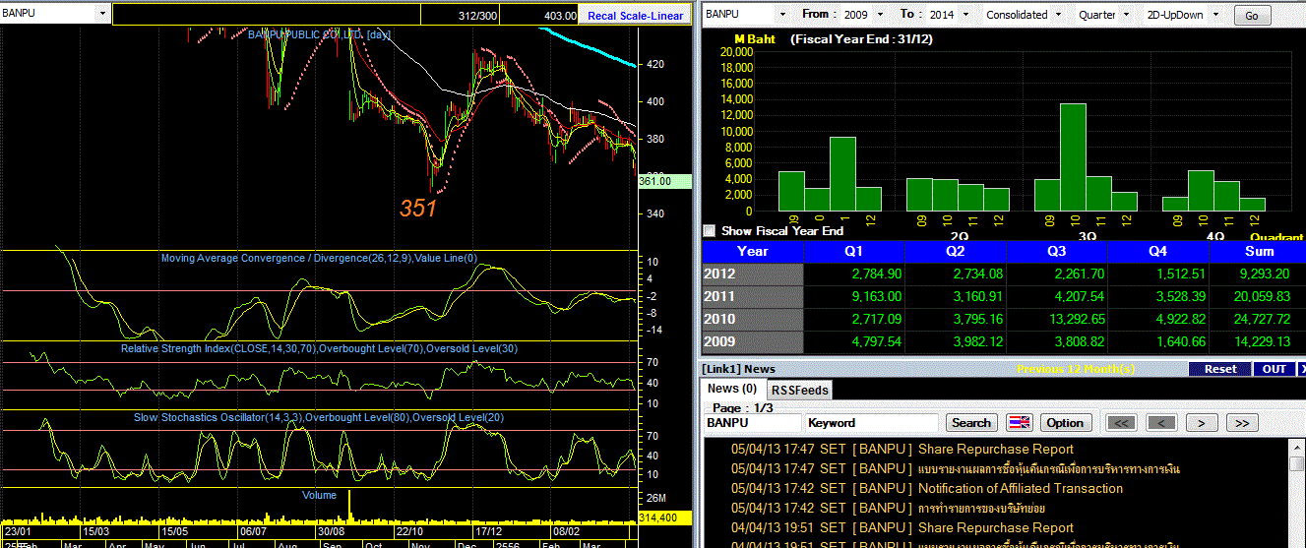
Task: Switch to the News (0) tab
Action: (x=731, y=389)
